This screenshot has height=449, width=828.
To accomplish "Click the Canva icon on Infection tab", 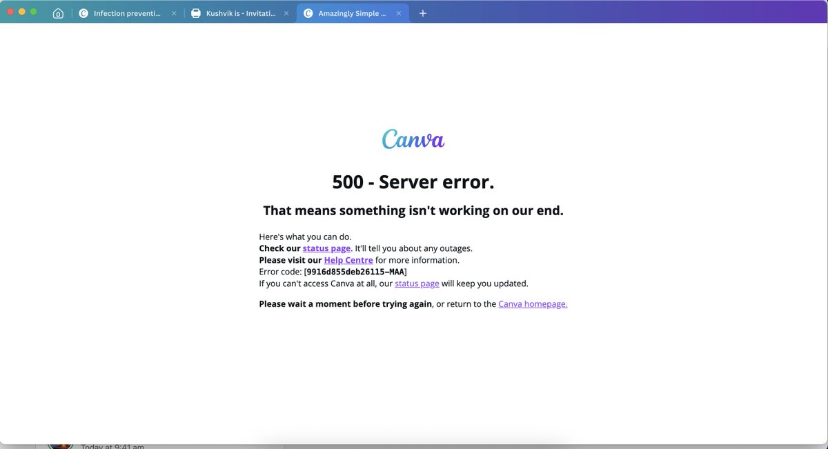I will pos(83,13).
